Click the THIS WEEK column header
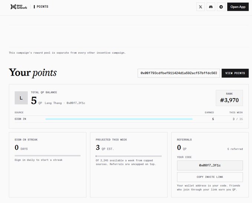 pos(236,113)
